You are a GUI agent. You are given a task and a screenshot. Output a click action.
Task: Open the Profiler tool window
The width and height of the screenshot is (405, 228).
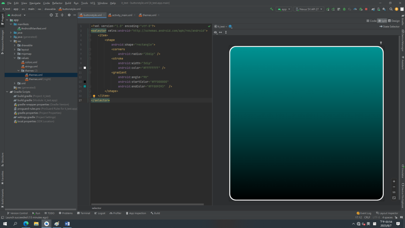(115, 213)
